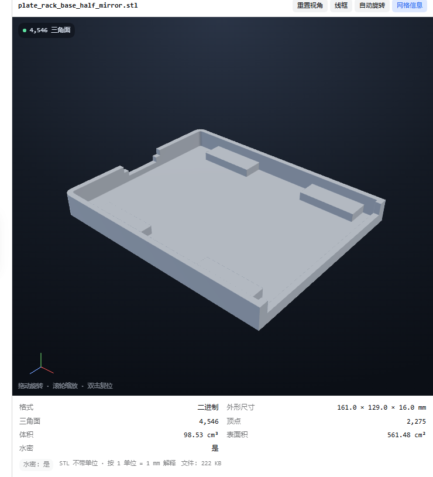Toggle the 网格信息 mesh info panel
Screen dimensions: 433x477
409,5
